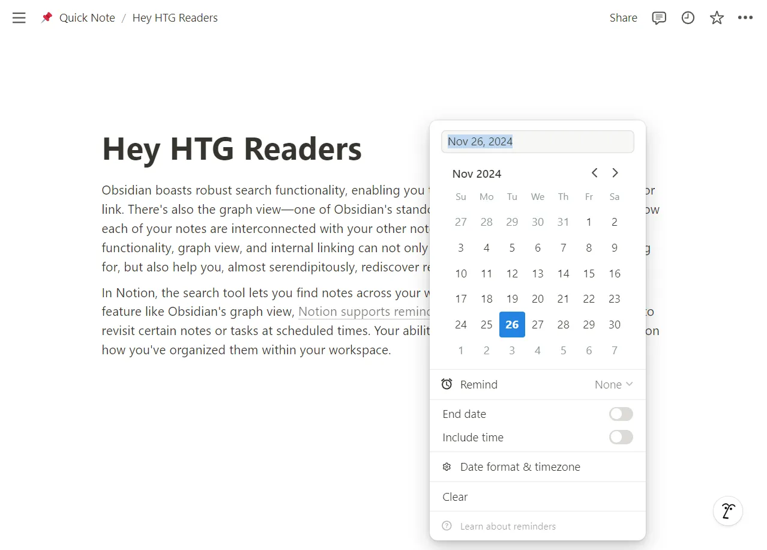Select November 18 in calendar
This screenshot has height=550, width=767.
(487, 298)
